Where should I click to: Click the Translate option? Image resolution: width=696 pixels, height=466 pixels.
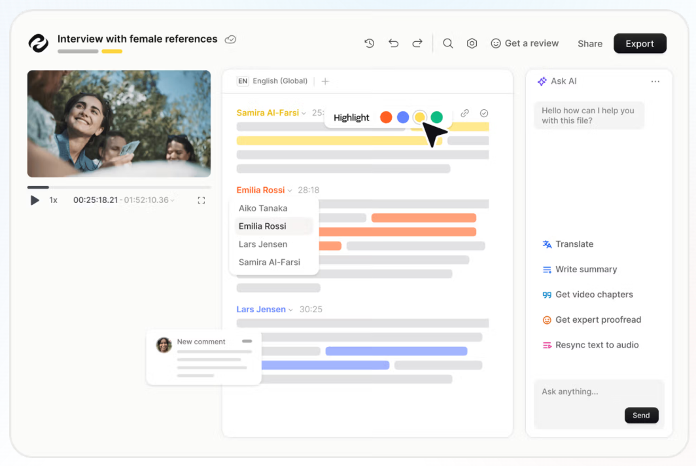(x=568, y=244)
